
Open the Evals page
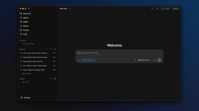(24, 34)
